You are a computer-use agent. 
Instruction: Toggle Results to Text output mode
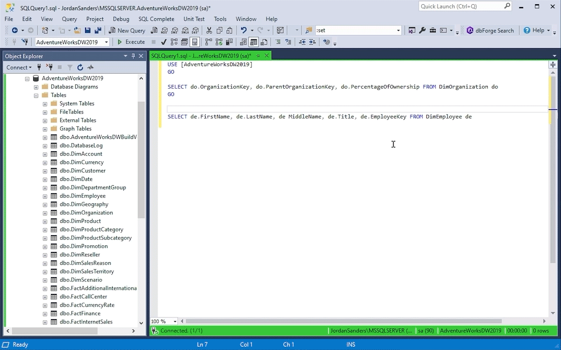pyautogui.click(x=243, y=42)
